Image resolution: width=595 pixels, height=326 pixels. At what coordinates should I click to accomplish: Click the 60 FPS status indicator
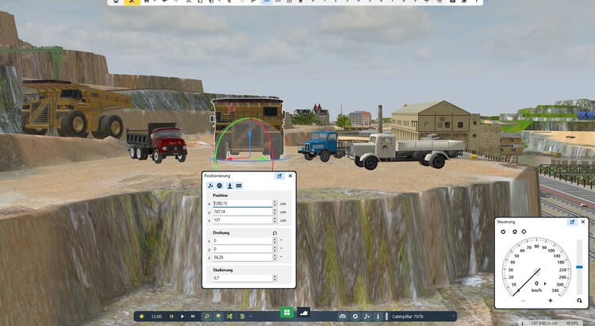point(572,324)
